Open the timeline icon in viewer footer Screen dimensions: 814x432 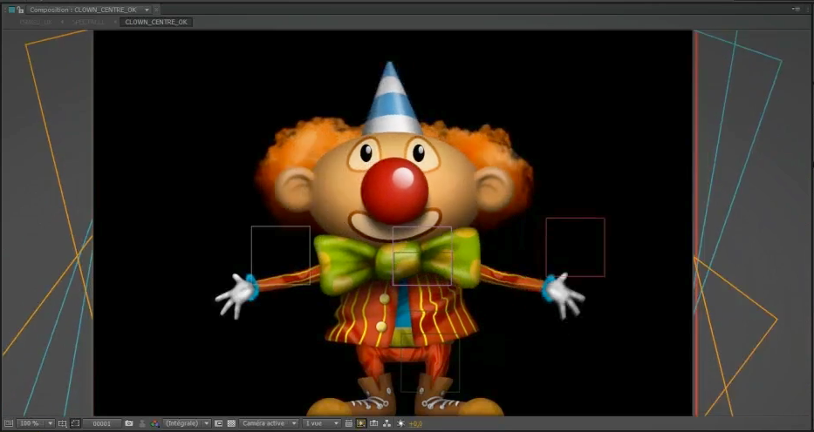(374, 423)
